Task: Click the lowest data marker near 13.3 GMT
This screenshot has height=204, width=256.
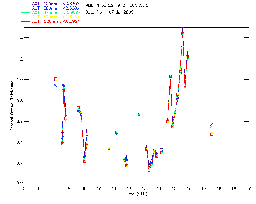Action: [149, 170]
